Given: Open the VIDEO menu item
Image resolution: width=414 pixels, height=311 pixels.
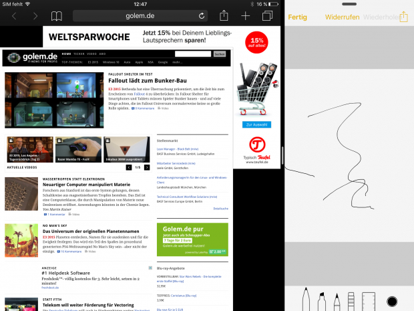Looking at the screenshot, I should (x=91, y=54).
